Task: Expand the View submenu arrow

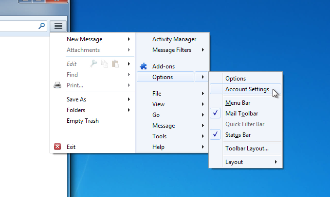Action: [202, 104]
